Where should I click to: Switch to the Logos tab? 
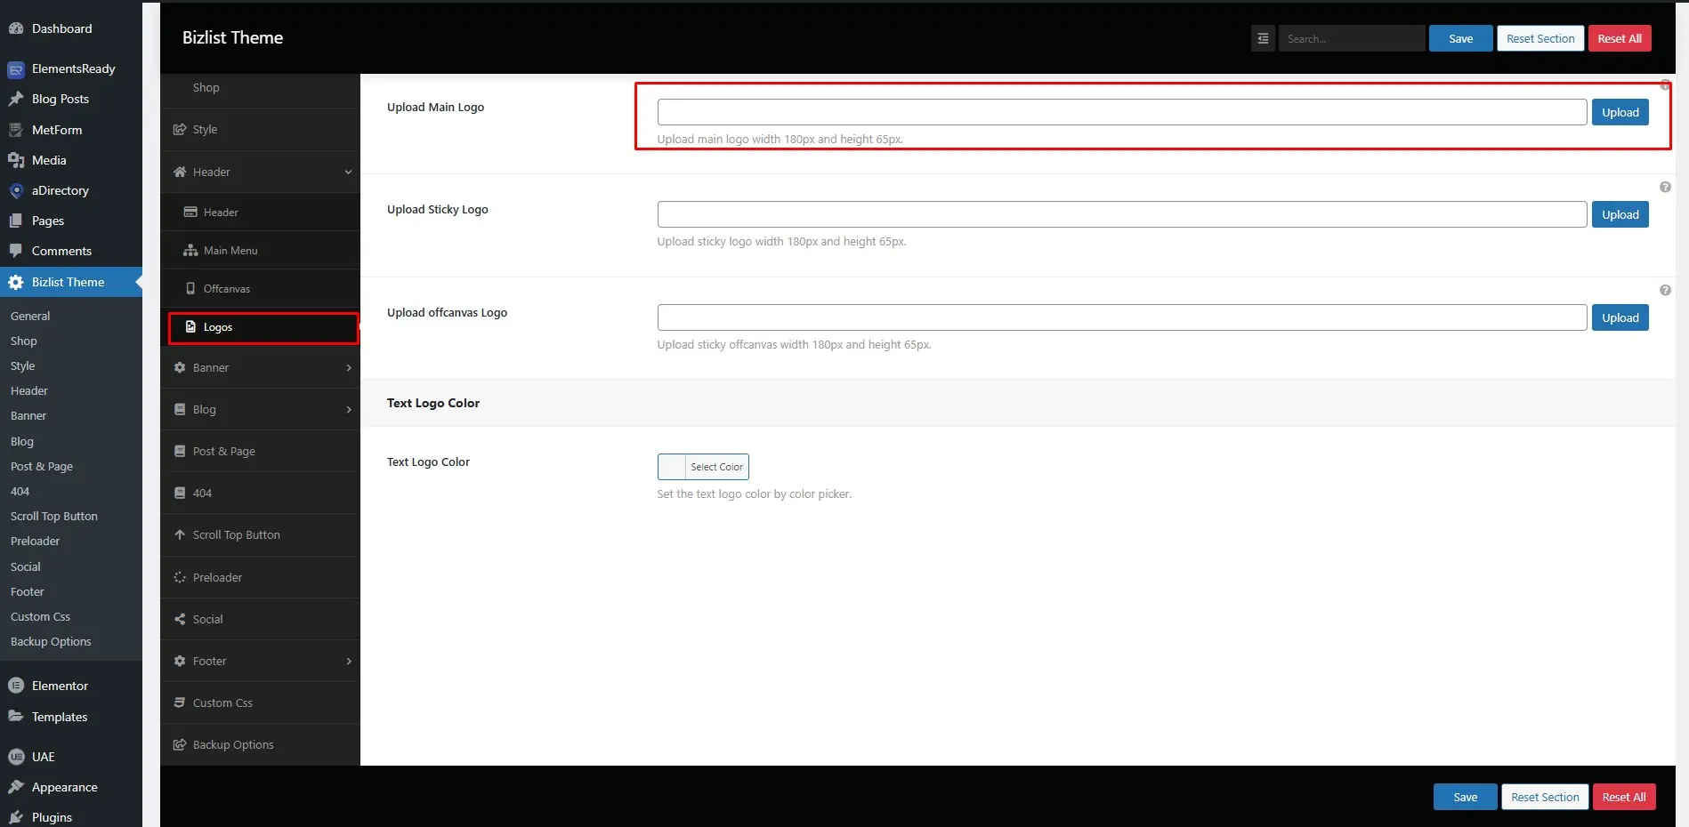[x=218, y=326]
